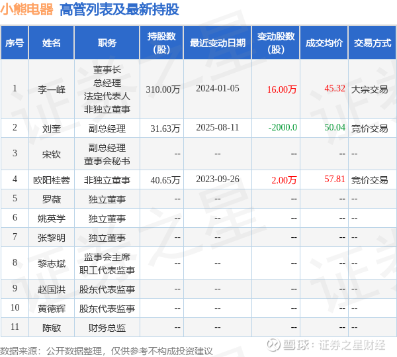Click the 高管列表及最新持股 heading

[x=119, y=10]
